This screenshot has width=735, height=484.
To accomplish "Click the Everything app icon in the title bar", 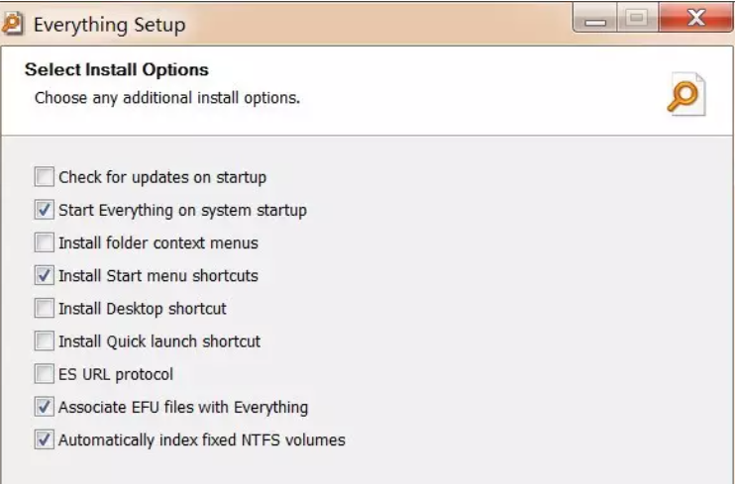I will (12, 24).
